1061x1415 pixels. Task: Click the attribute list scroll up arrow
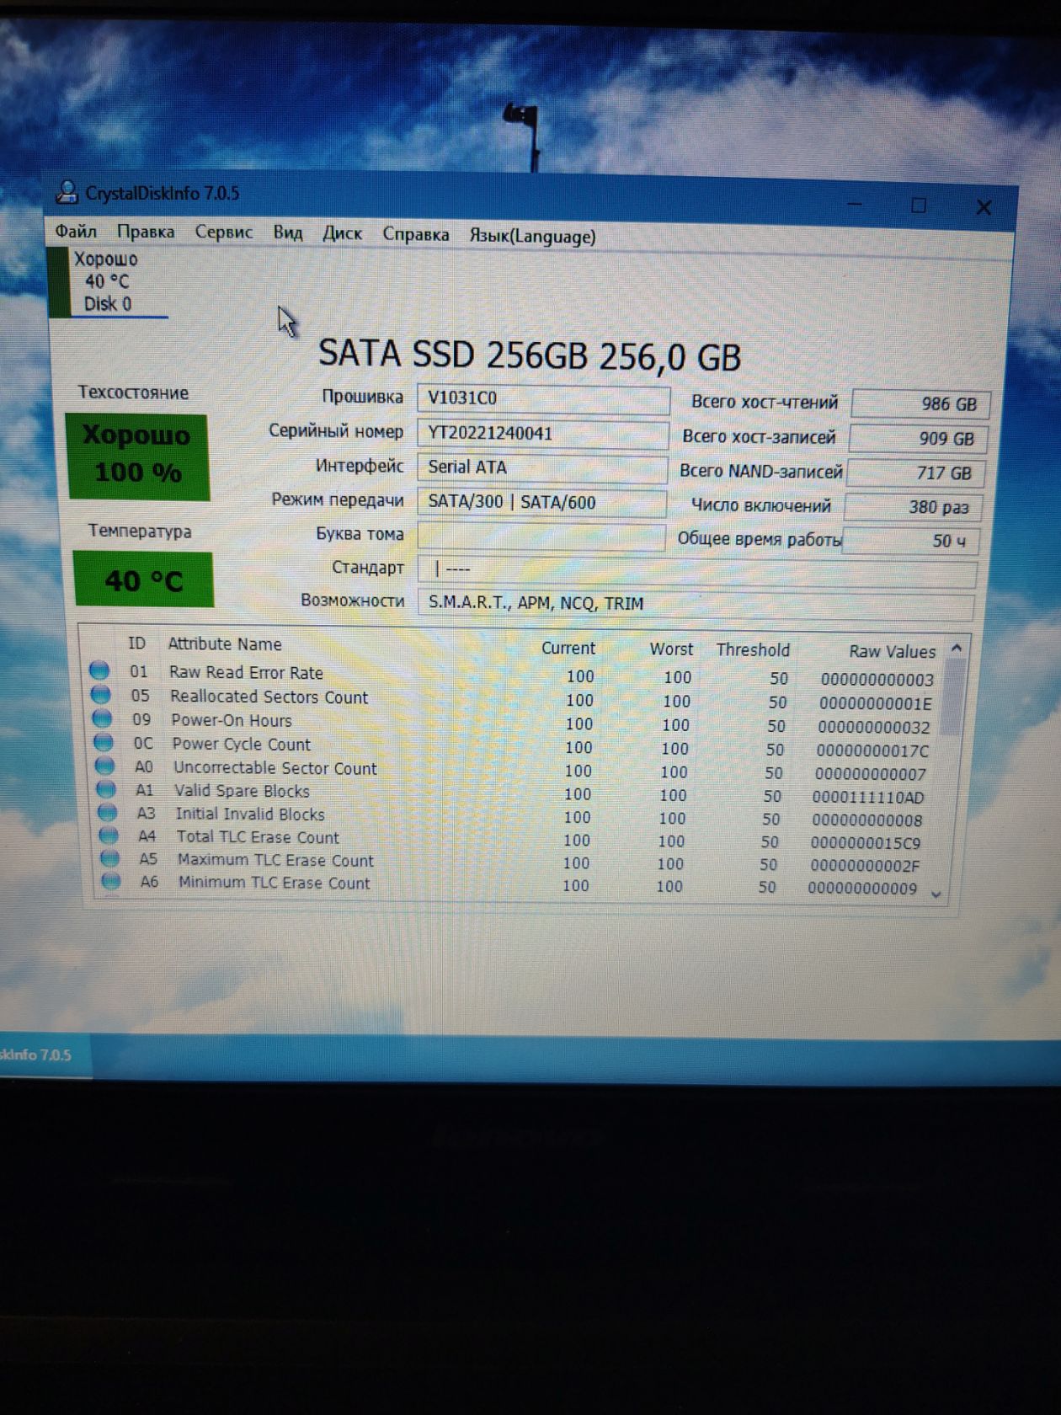click(957, 649)
